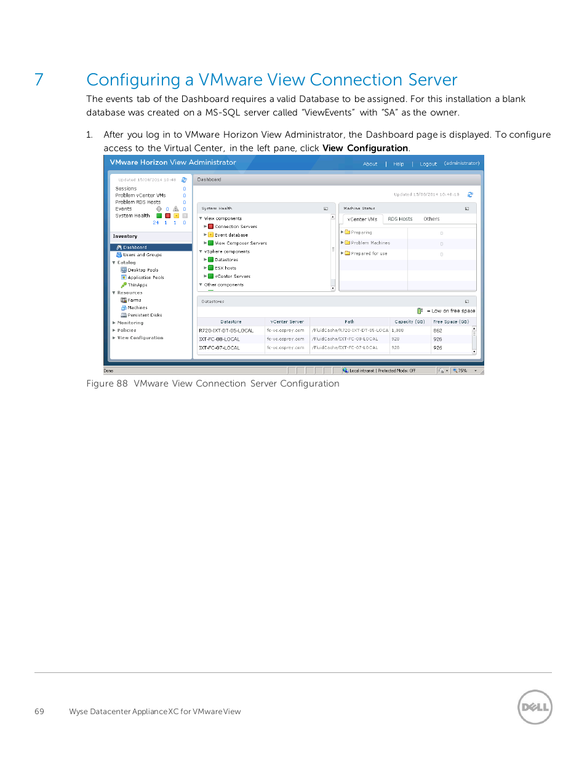Click red Connection Servers status icon

tap(210, 227)
